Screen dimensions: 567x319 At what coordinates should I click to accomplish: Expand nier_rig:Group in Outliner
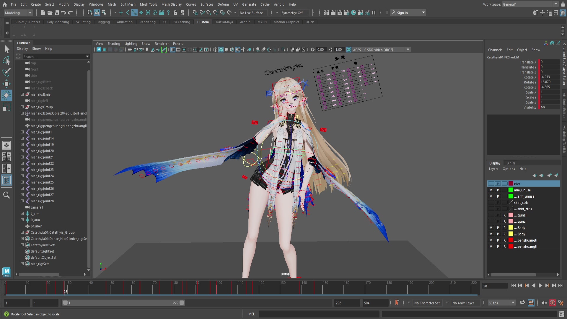tap(22, 107)
